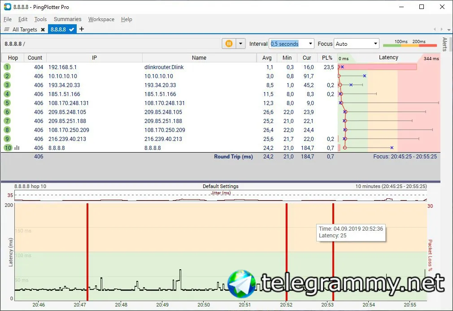The width and height of the screenshot is (453, 311).
Task: Click the red packet loss marker near 20:53
Action: click(333, 252)
